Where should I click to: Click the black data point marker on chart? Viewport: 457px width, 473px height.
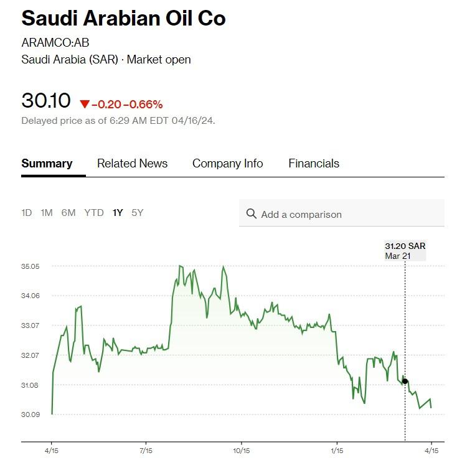pyautogui.click(x=405, y=381)
